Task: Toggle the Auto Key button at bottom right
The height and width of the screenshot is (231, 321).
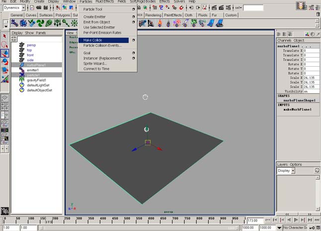Action: click(x=312, y=228)
